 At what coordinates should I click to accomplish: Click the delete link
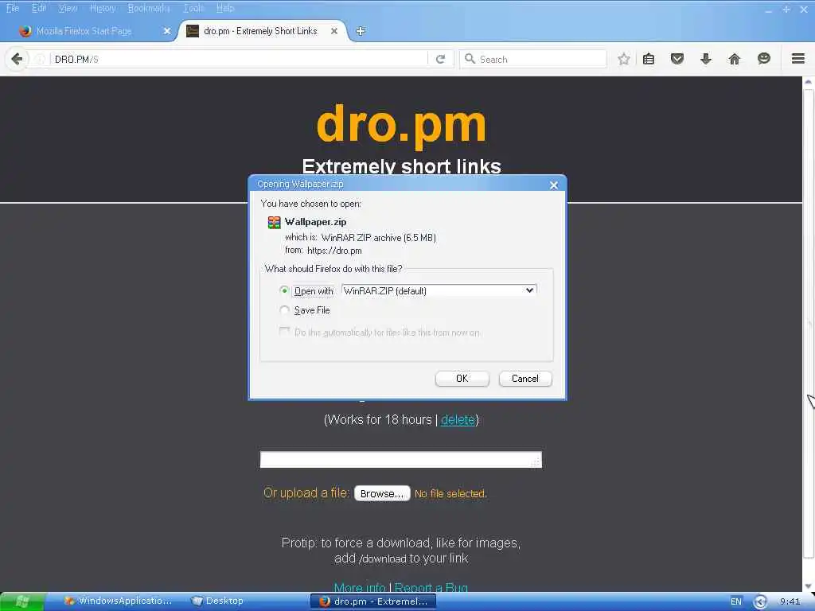coord(458,420)
